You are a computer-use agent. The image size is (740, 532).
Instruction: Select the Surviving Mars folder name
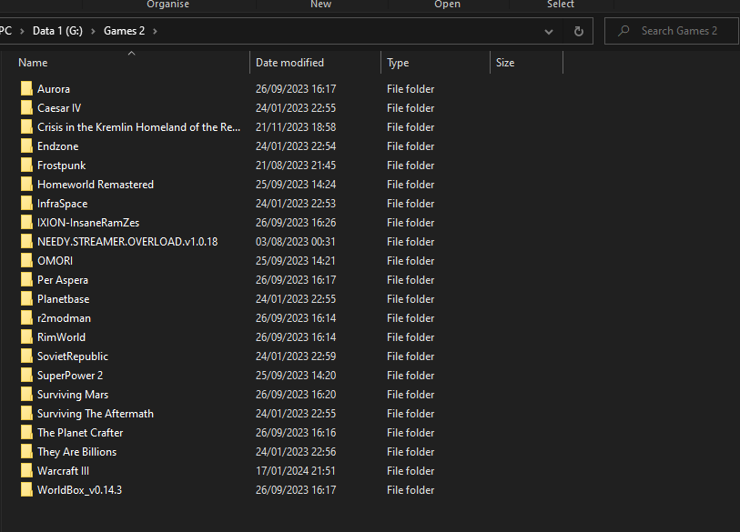click(73, 395)
